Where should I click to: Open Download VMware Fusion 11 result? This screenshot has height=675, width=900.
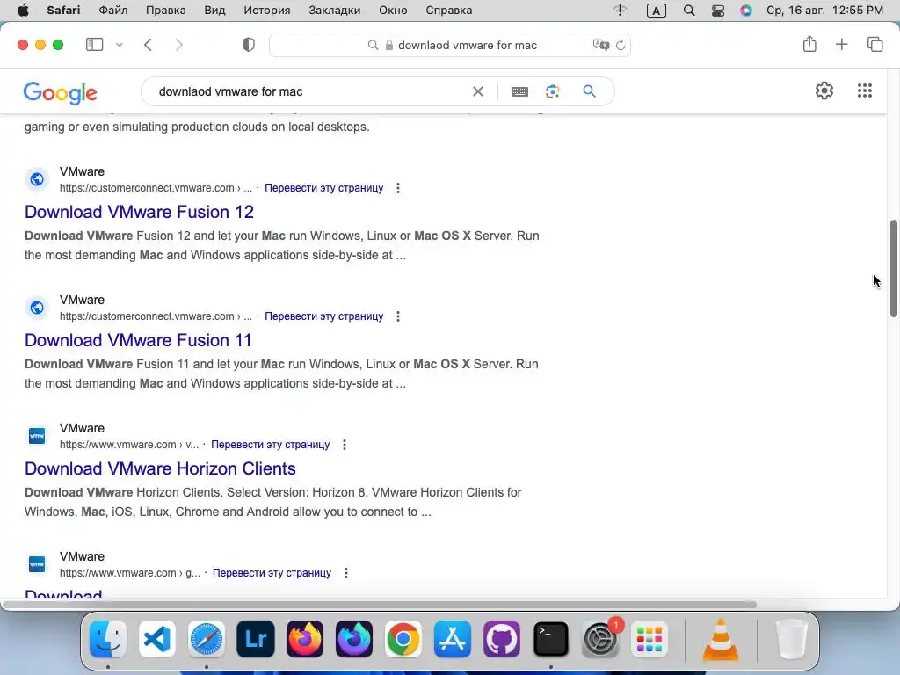138,340
